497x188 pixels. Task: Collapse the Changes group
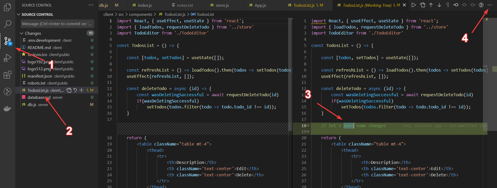(33, 33)
